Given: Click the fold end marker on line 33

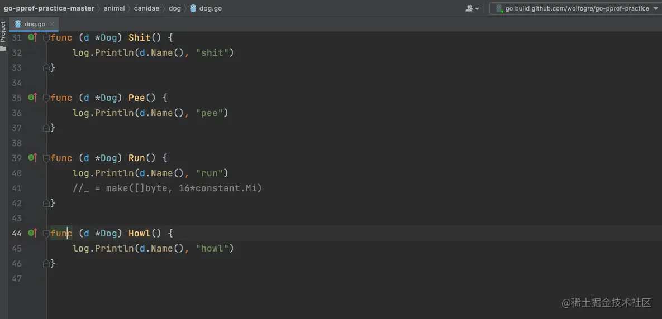Looking at the screenshot, I should pyautogui.click(x=46, y=67).
